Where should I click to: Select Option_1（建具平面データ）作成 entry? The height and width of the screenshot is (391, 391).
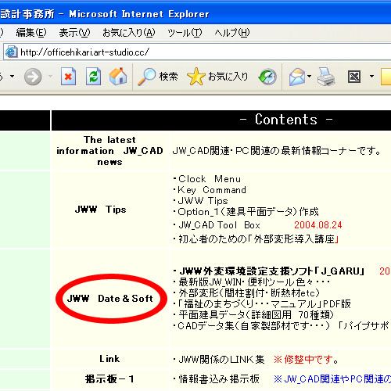[248, 212]
